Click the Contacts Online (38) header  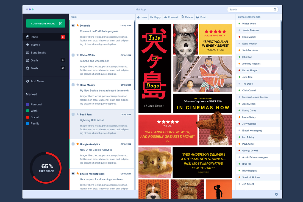click(x=249, y=17)
